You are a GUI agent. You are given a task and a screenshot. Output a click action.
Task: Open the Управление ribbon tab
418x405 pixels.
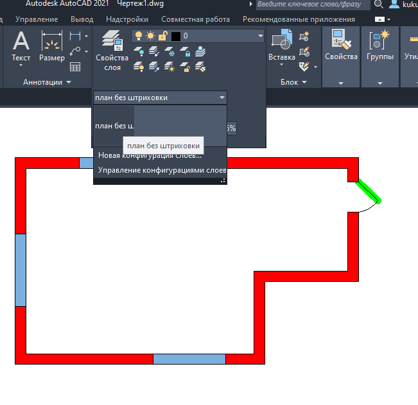pyautogui.click(x=37, y=19)
